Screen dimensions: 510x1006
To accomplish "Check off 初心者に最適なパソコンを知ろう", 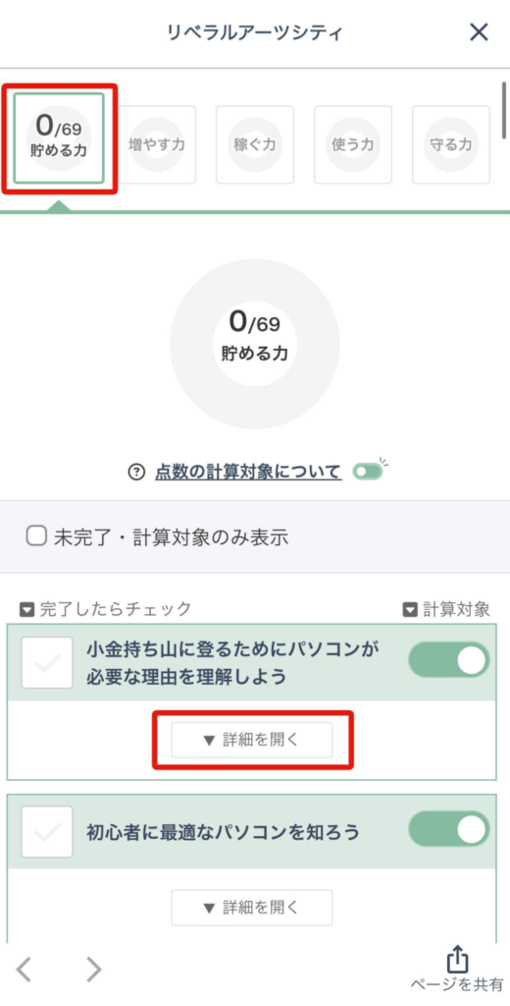I will pyautogui.click(x=47, y=832).
